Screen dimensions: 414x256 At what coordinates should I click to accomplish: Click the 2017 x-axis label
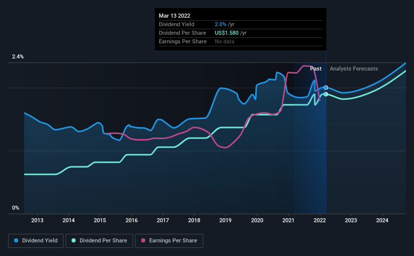click(163, 220)
